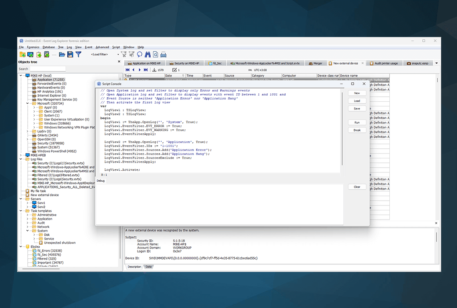The height and width of the screenshot is (308, 457).
Task: Open the Load filter dropdown
Action: click(118, 55)
